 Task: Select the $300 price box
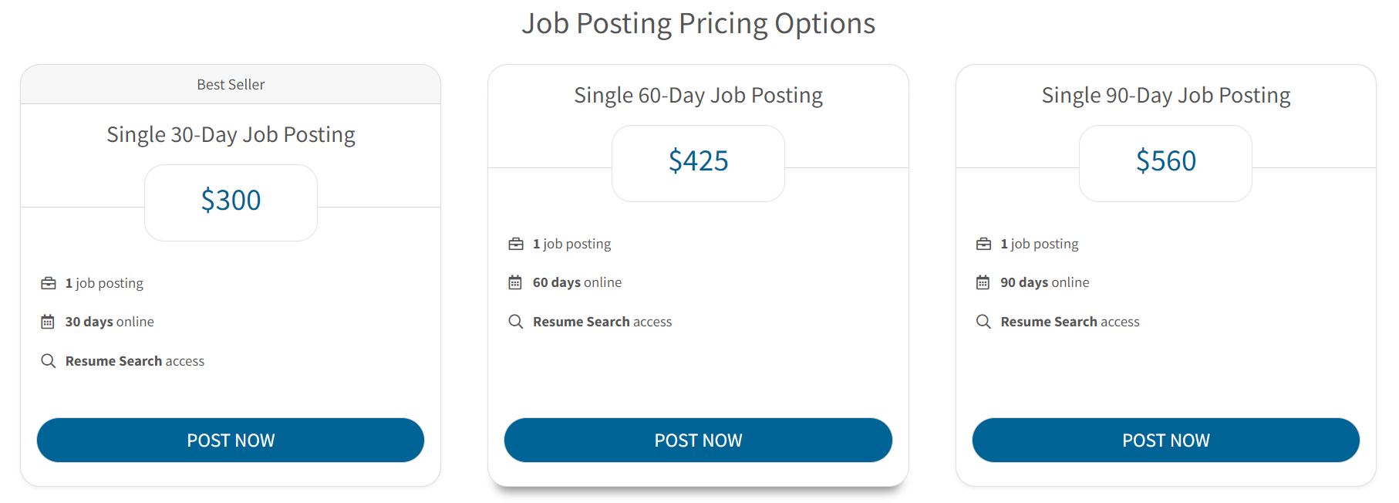click(x=231, y=201)
